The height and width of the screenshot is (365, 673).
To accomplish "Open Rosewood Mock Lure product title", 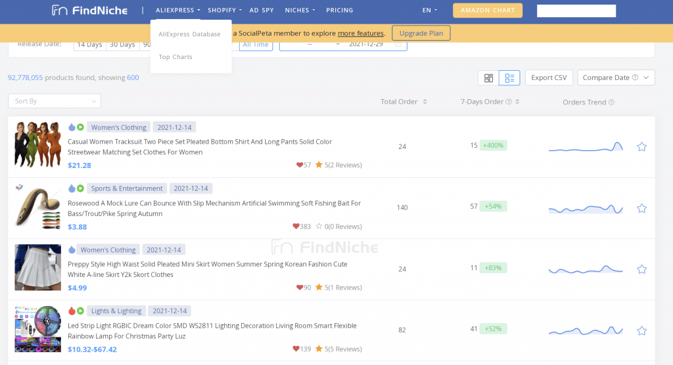I will pyautogui.click(x=214, y=208).
